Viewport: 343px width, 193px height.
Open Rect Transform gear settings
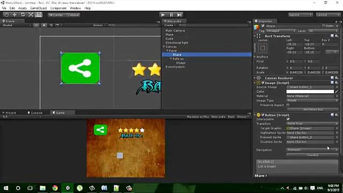pos(337,36)
